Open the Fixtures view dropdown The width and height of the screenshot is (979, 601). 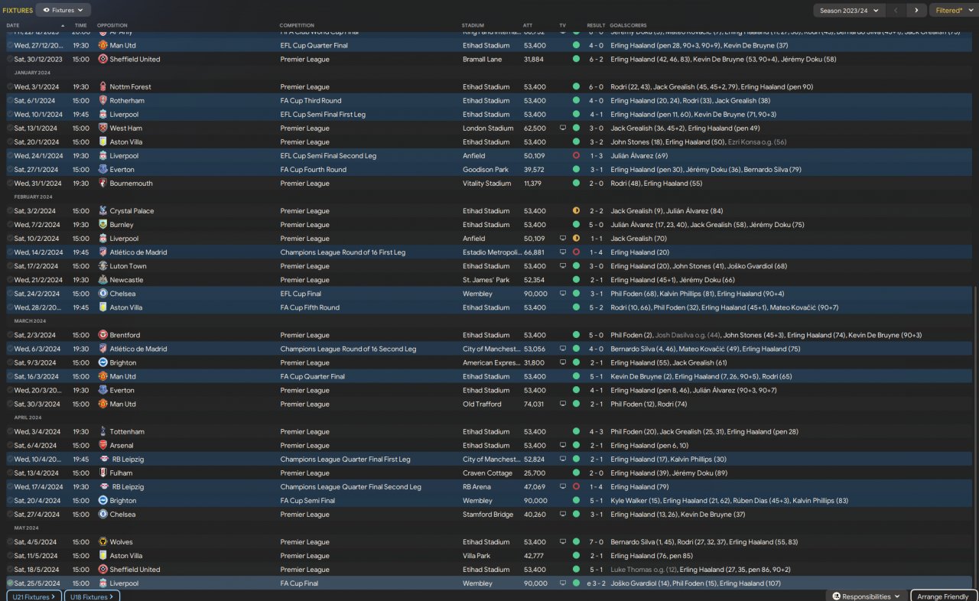[63, 10]
